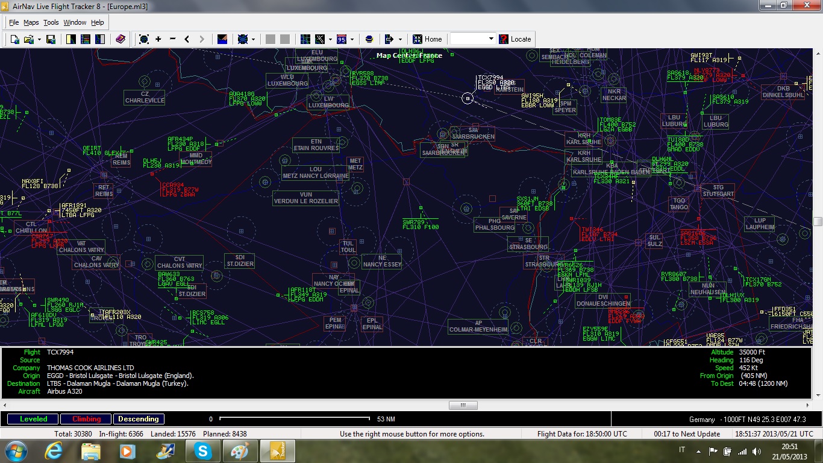Screen dimensions: 823x463
Task: Click the Locate button
Action: (x=515, y=39)
